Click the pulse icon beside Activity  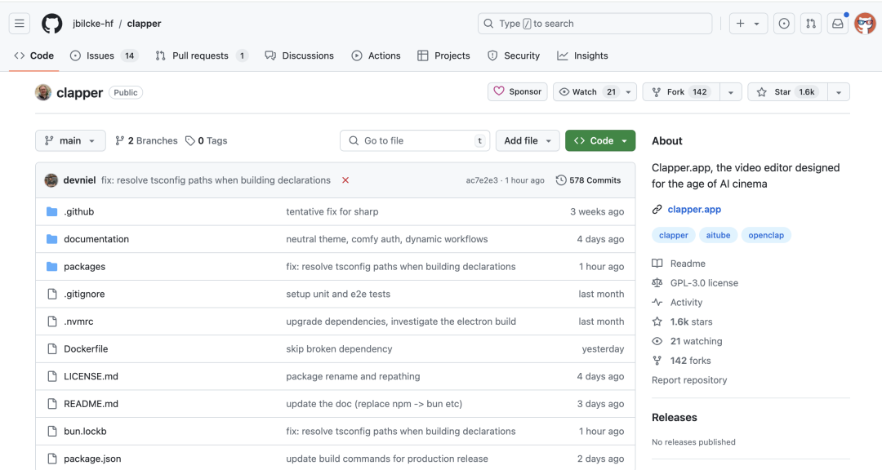[657, 303]
